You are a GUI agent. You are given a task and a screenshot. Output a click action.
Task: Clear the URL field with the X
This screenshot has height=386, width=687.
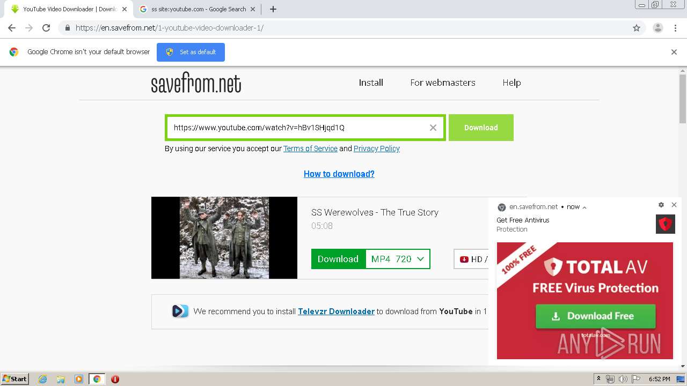click(433, 128)
